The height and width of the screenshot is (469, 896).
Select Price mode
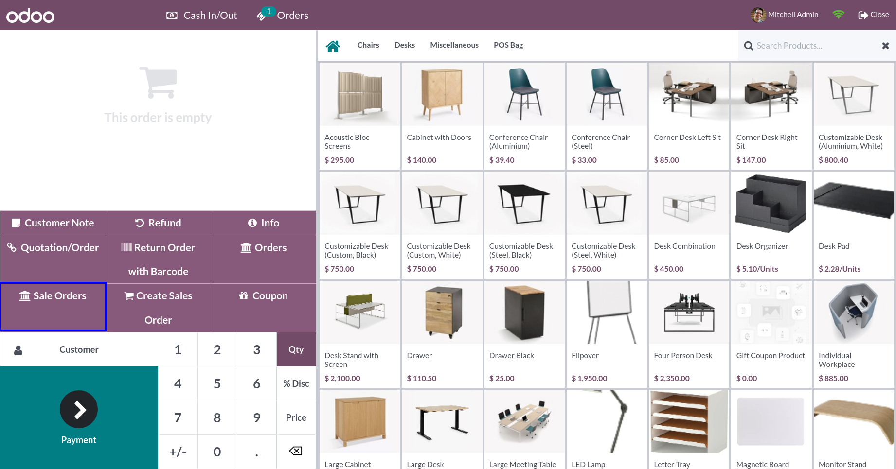tap(296, 417)
